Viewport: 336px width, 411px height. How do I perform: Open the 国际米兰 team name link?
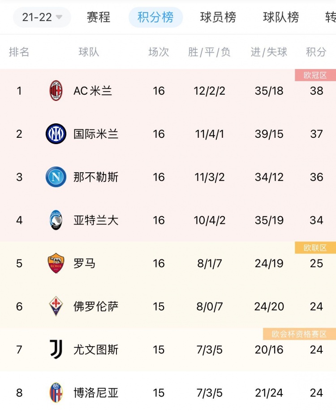pos(96,134)
